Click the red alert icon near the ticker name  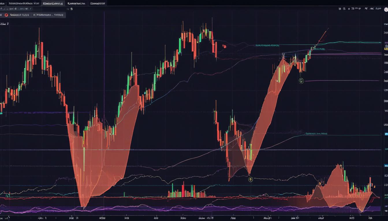click(x=6, y=15)
